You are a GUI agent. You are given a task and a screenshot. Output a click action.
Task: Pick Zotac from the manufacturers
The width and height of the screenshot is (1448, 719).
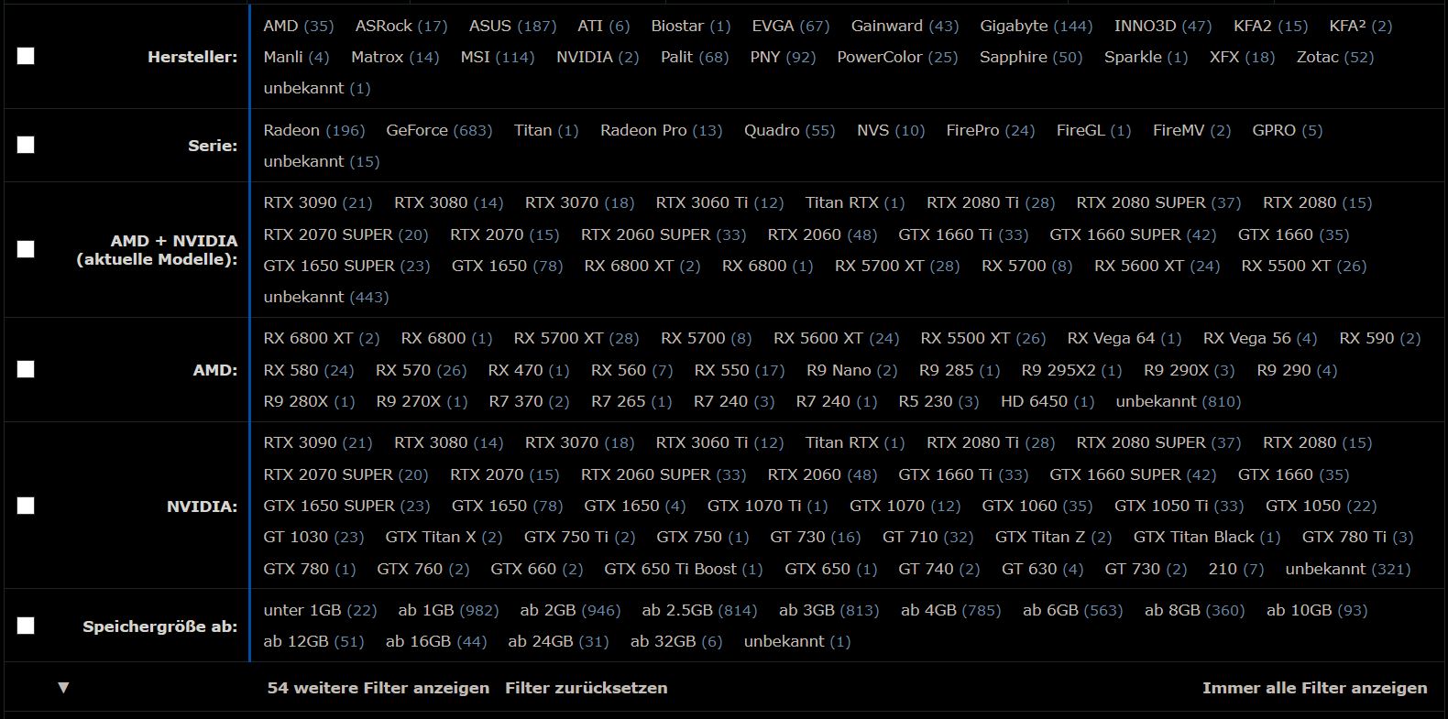tap(1334, 57)
